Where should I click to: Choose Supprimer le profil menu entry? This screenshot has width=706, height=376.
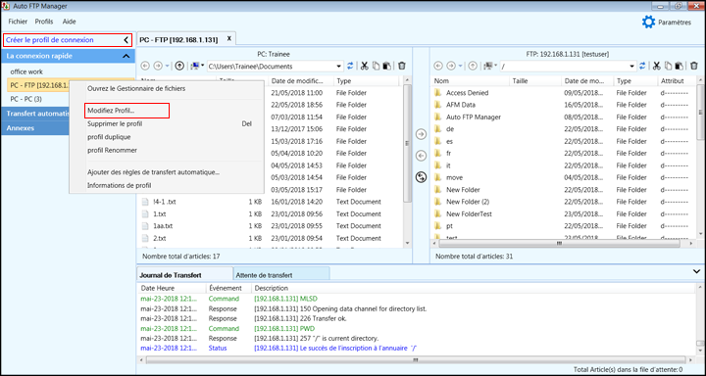tap(115, 123)
